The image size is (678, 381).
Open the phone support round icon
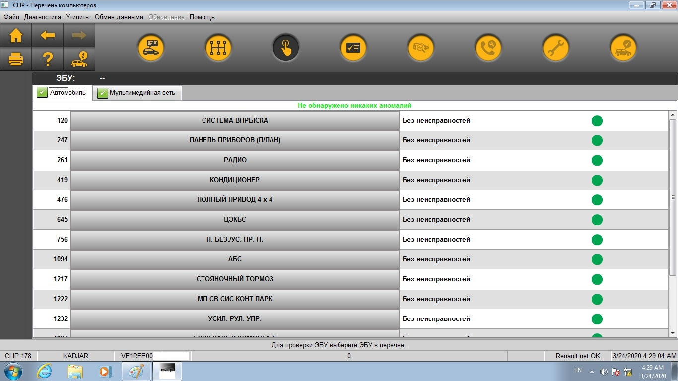[x=488, y=48]
